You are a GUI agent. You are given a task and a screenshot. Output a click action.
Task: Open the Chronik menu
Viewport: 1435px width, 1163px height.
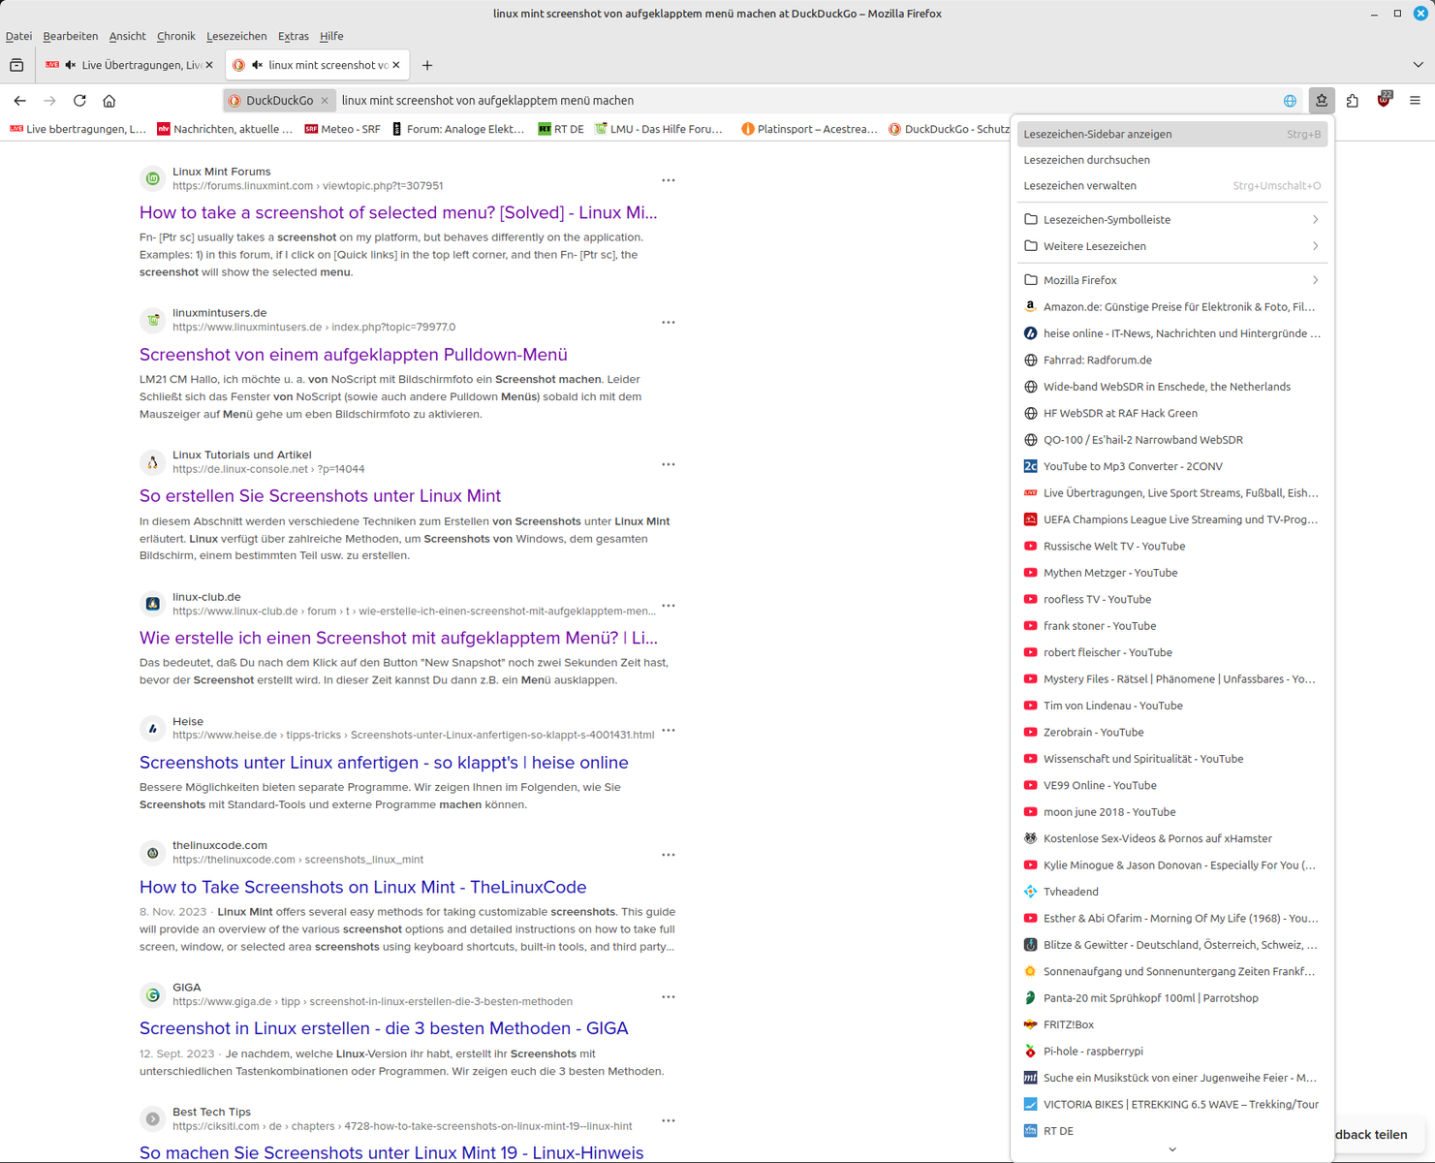click(x=175, y=36)
